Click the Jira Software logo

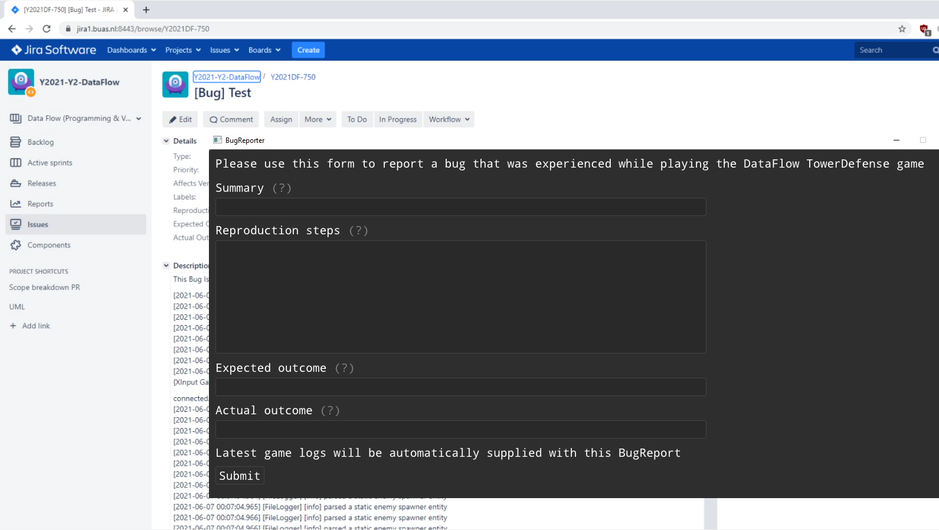54,50
